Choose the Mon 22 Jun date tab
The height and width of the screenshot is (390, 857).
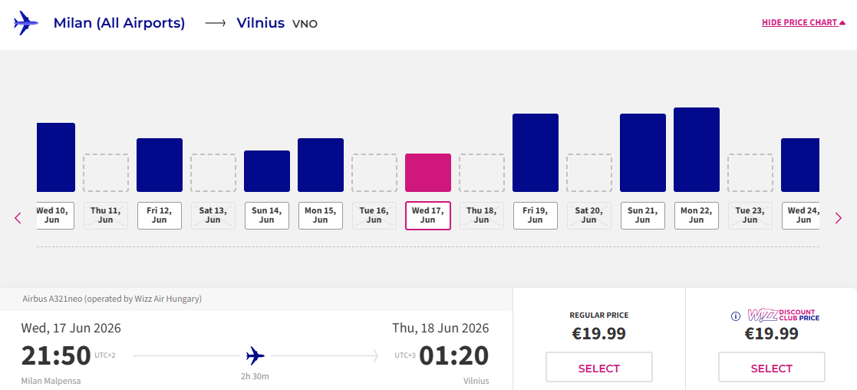pyautogui.click(x=697, y=215)
